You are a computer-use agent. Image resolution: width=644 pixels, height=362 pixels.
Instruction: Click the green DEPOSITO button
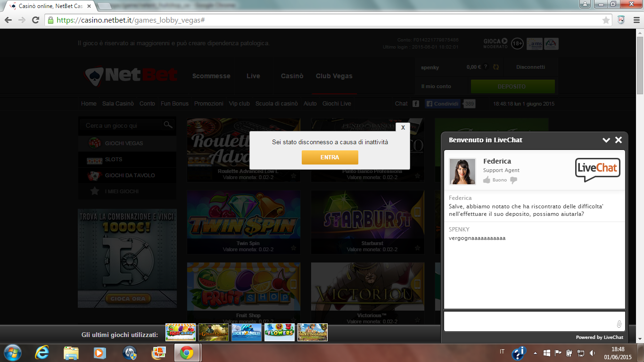pos(512,87)
